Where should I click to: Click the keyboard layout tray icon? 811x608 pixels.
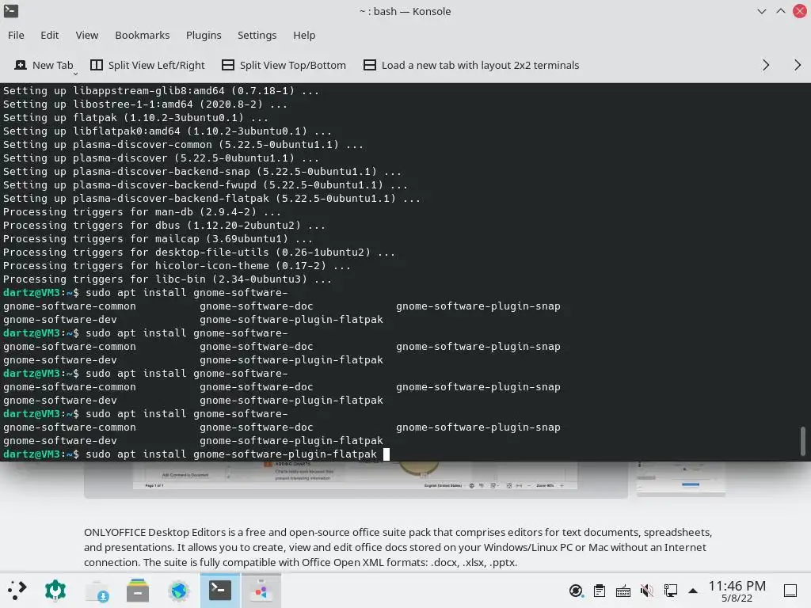pyautogui.click(x=623, y=591)
